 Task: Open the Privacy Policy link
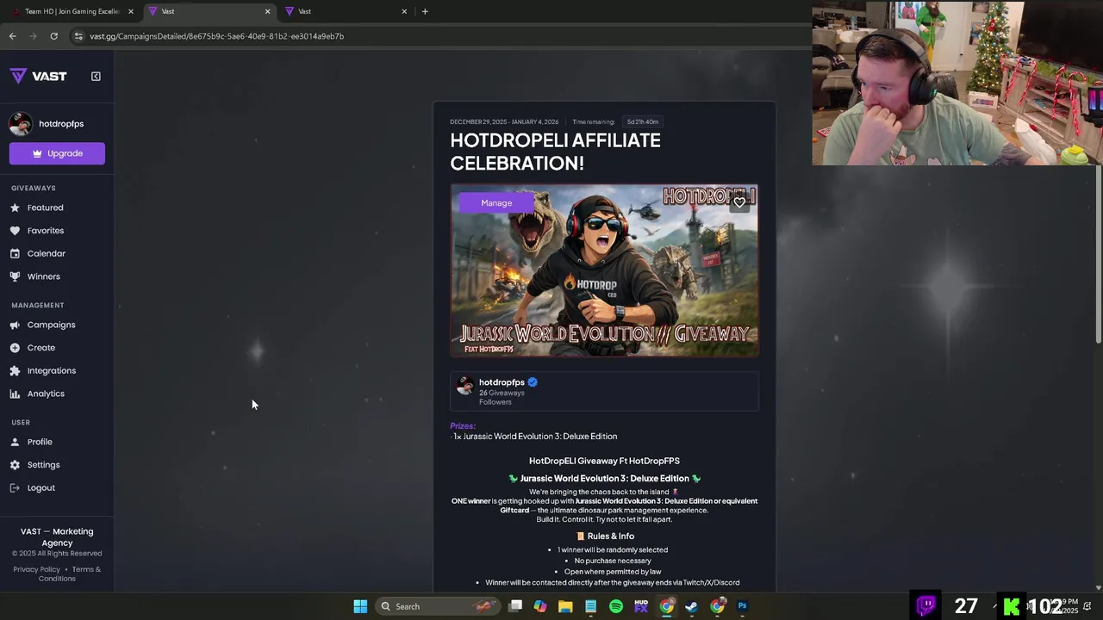coord(36,569)
